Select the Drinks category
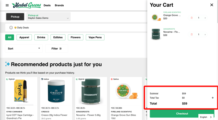The image size is (218, 120). 41,37
